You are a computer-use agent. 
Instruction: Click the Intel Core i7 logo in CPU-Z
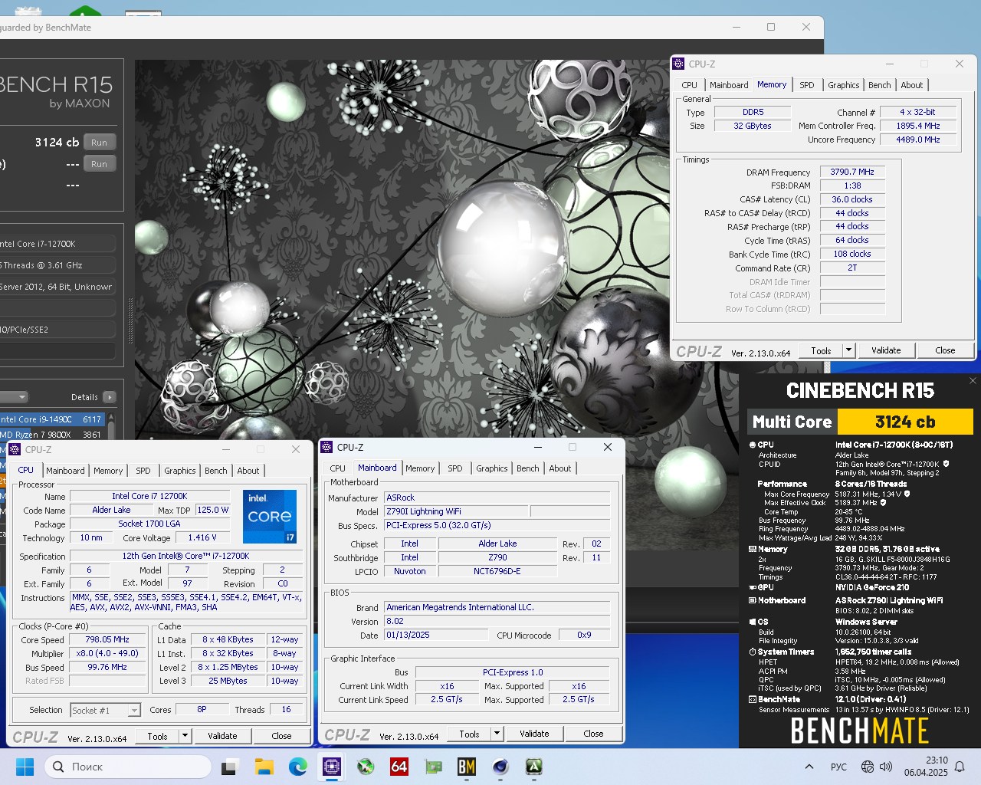tap(270, 516)
